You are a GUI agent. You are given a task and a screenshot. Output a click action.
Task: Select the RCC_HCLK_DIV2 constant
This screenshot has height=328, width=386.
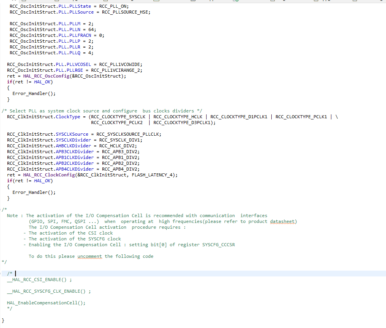tap(117, 146)
